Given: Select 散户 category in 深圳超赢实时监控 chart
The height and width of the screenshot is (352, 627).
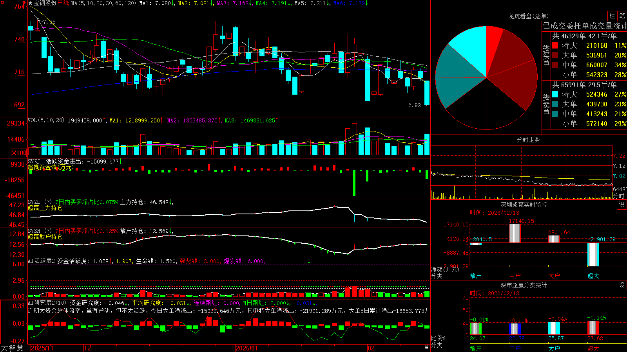Looking at the screenshot, I should (x=476, y=276).
